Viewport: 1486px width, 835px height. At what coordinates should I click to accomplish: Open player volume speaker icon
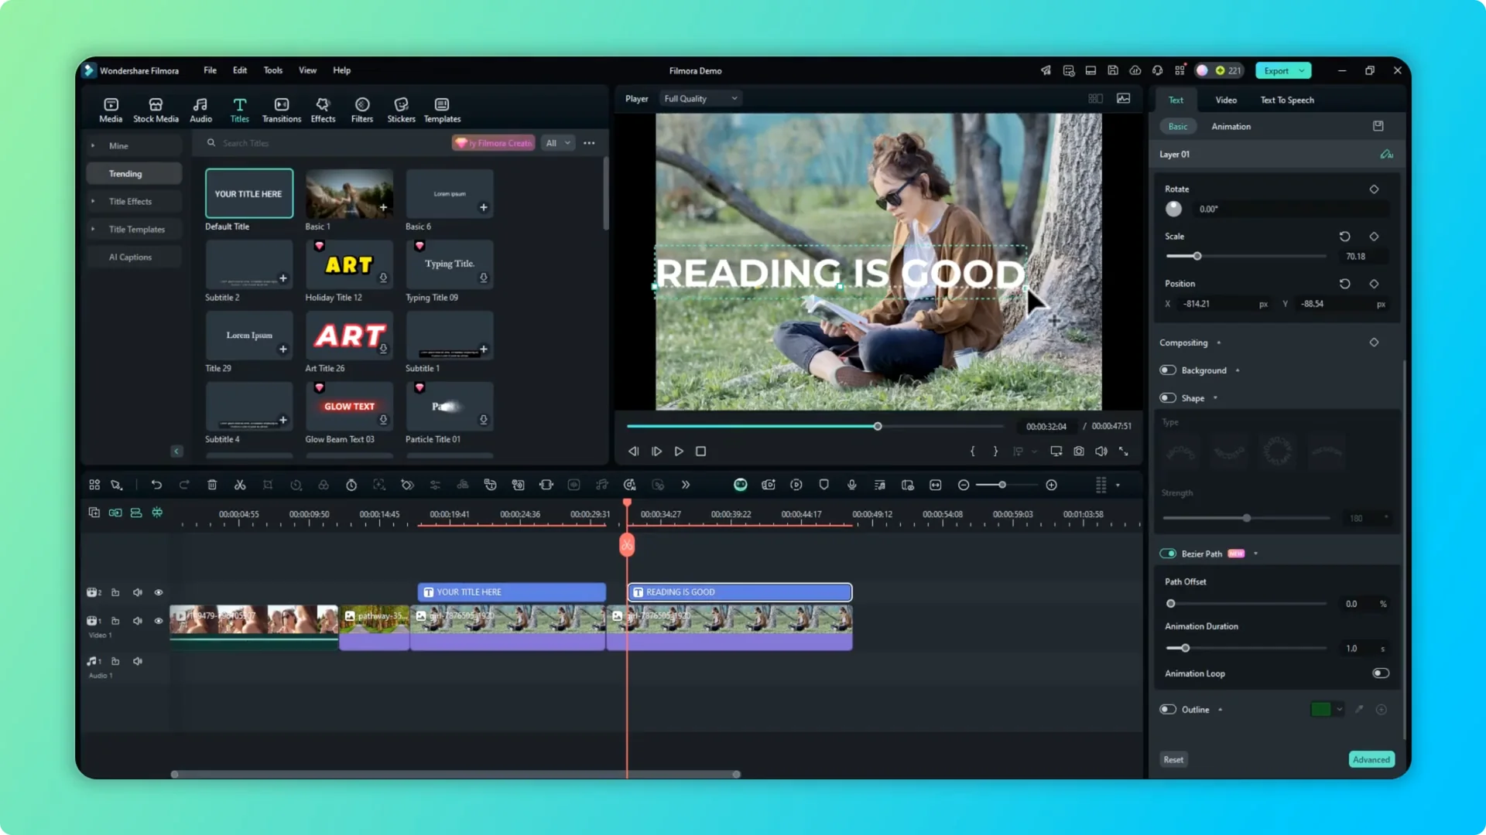coord(1101,451)
